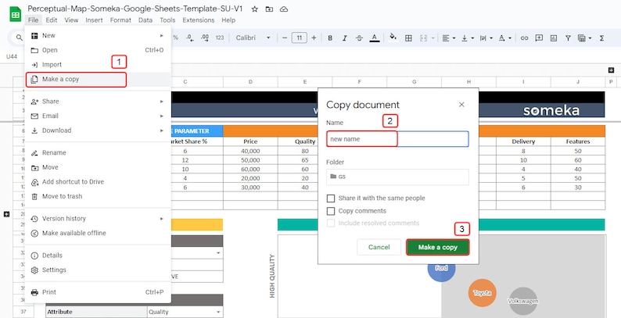This screenshot has width=621, height=318.
Task: Check Share it with the same people
Action: (331, 198)
